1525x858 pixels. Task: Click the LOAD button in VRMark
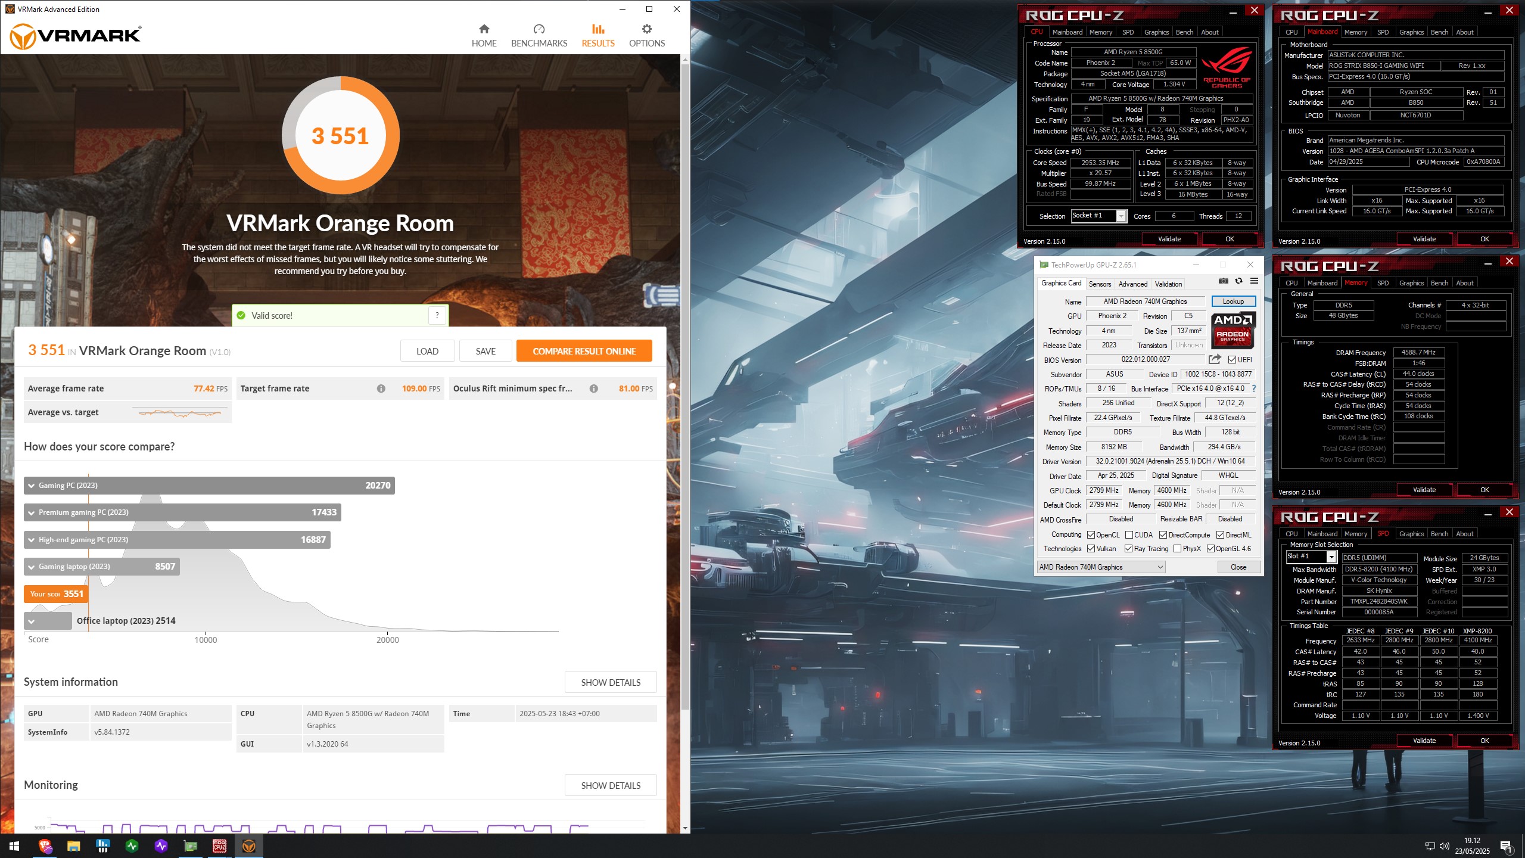pos(427,351)
